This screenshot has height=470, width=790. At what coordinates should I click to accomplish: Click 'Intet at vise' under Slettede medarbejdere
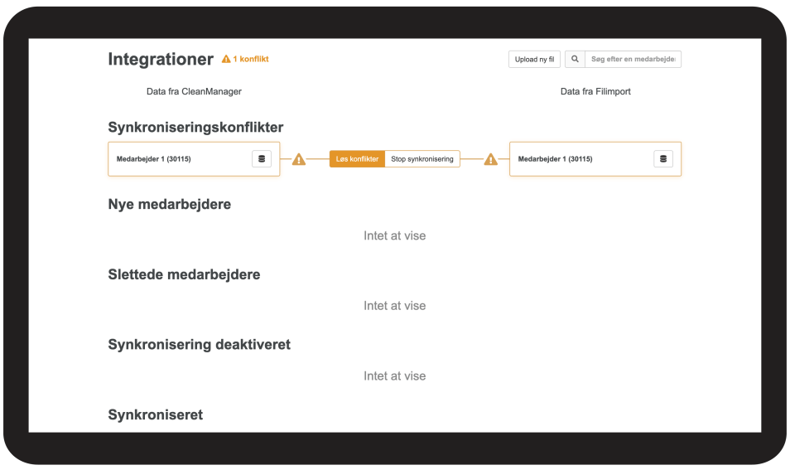[394, 306]
